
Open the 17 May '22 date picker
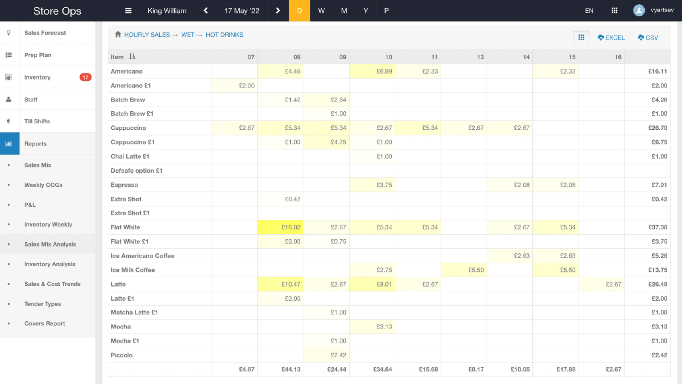tap(242, 11)
